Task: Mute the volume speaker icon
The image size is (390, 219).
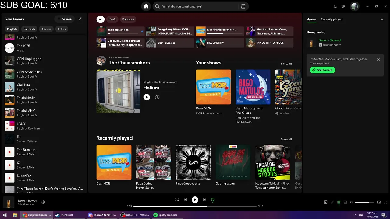Action: coord(352,202)
